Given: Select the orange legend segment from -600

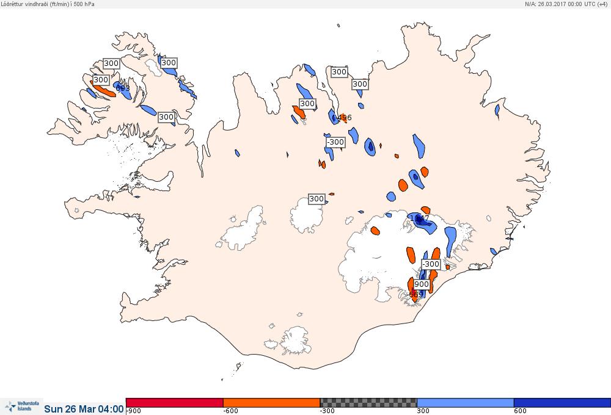Looking at the screenshot, I should click(272, 403).
